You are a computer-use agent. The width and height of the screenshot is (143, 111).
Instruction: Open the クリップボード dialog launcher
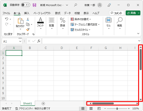(33, 34)
